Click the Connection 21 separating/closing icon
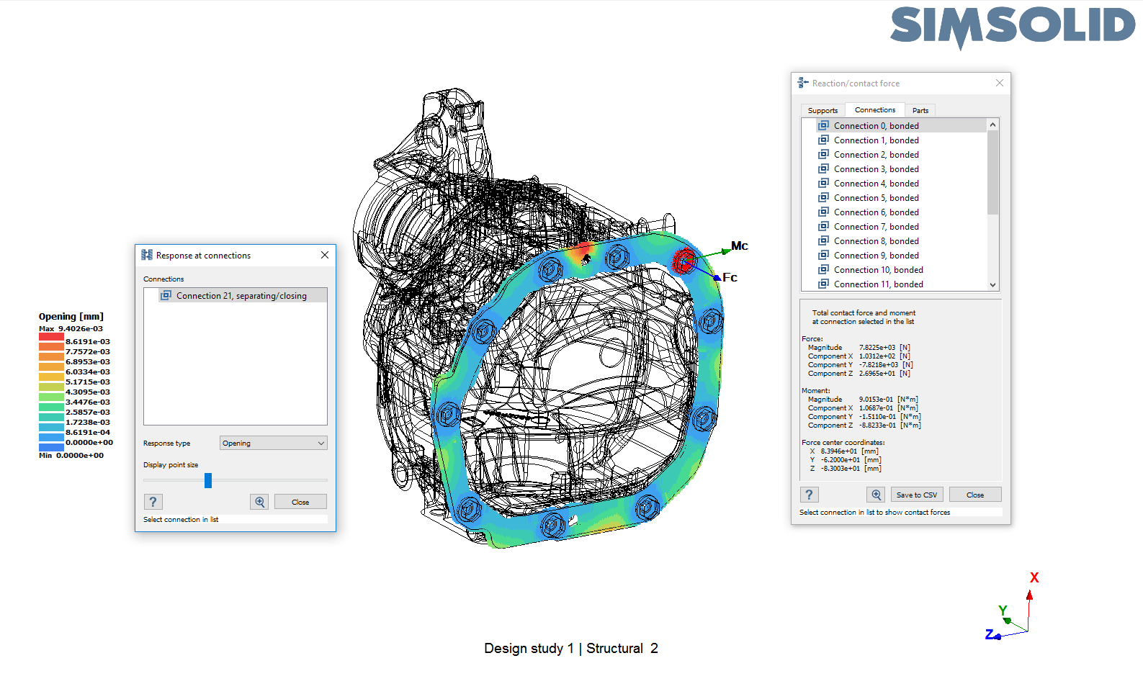 pos(166,295)
